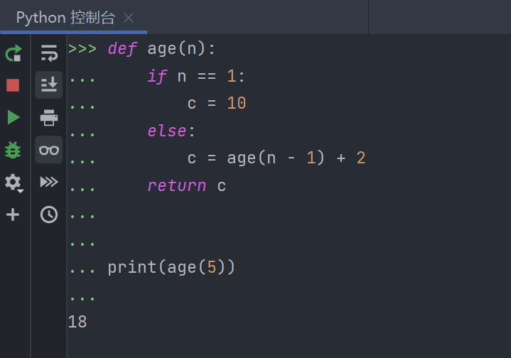Click the output value 18

tap(77, 322)
